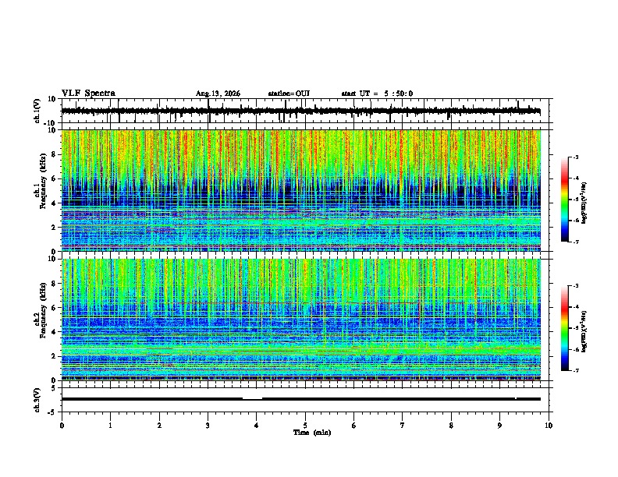Viewport: 618px width, 477px height.
Task: Click the ch.2 color bar log(PSD) label
Action: click(584, 331)
